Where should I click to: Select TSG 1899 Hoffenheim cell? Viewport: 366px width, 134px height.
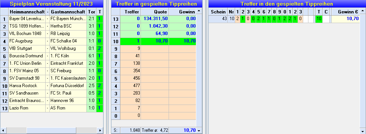point(27,26)
